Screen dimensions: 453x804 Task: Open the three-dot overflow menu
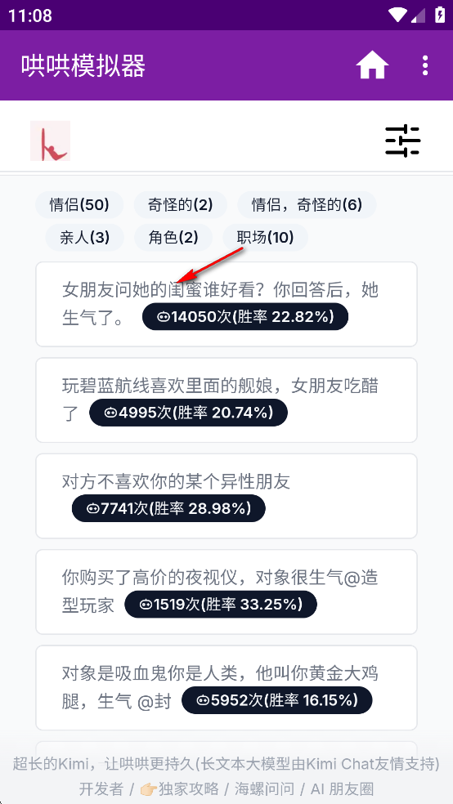pos(424,65)
